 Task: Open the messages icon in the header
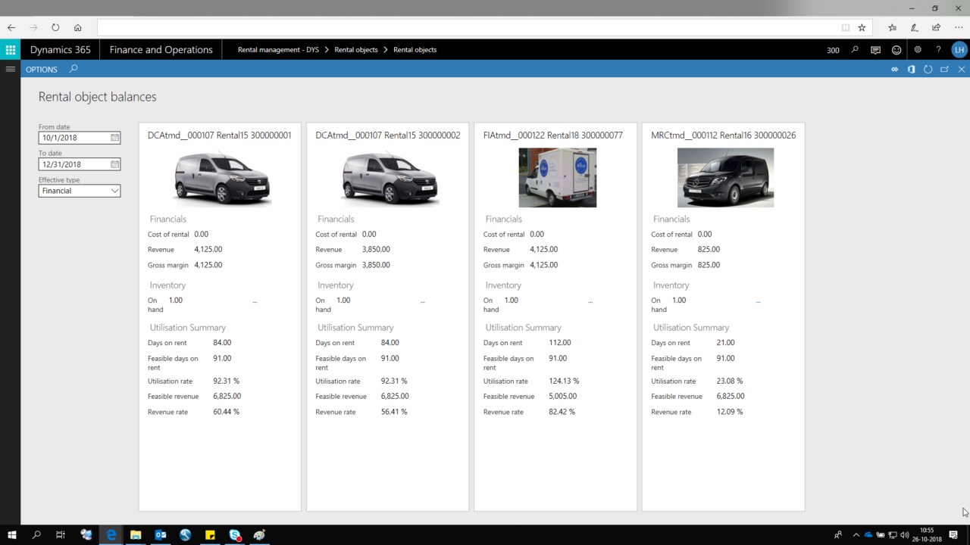pyautogui.click(x=875, y=50)
